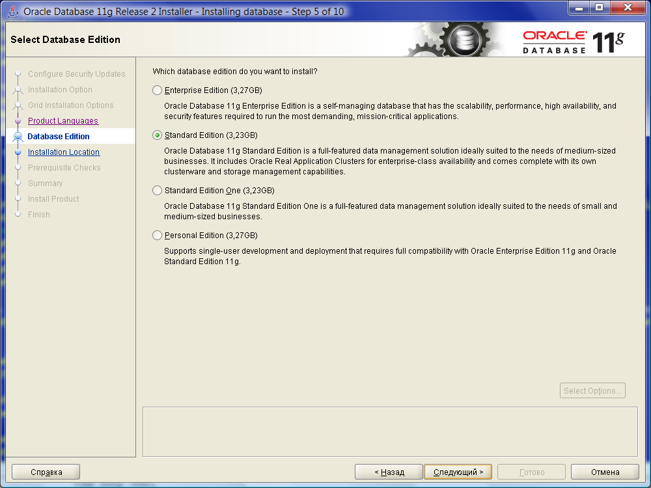The width and height of the screenshot is (651, 488).
Task: Click the Installation Location step bullet
Action: point(18,152)
